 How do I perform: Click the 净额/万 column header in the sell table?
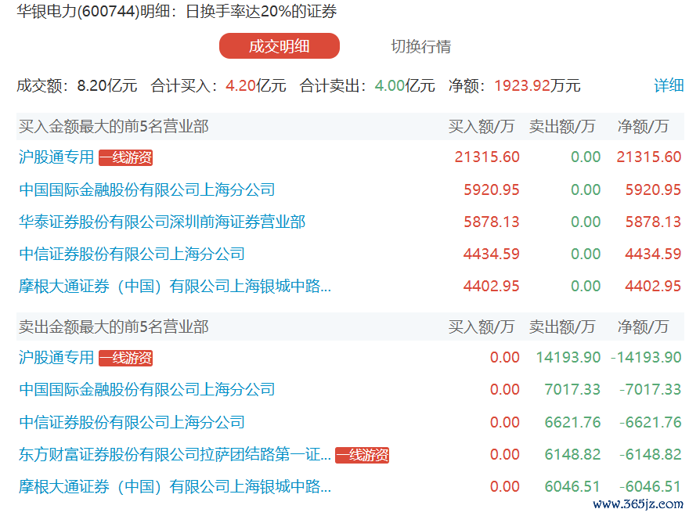[644, 327]
